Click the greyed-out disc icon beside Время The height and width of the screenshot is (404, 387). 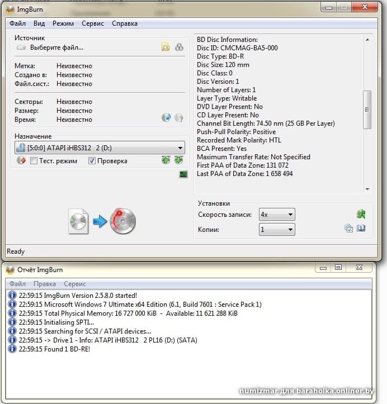pyautogui.click(x=179, y=118)
